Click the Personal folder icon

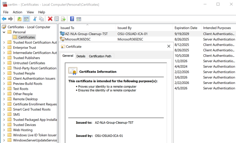pyautogui.click(x=10, y=32)
